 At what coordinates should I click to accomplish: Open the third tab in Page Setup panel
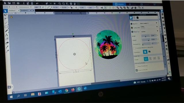[x=137, y=18]
